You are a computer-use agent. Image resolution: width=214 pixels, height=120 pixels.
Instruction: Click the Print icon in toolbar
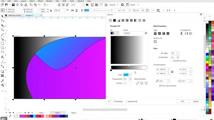26,5
